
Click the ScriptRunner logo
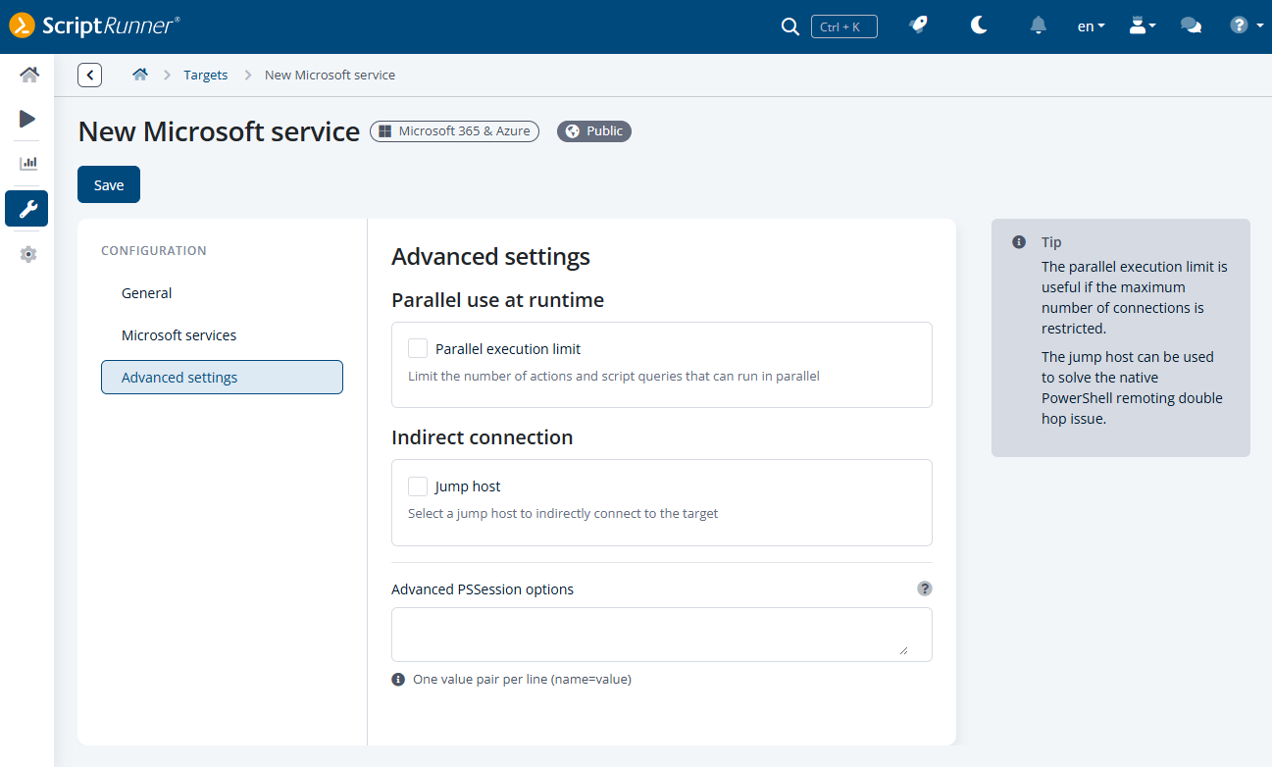coord(95,26)
